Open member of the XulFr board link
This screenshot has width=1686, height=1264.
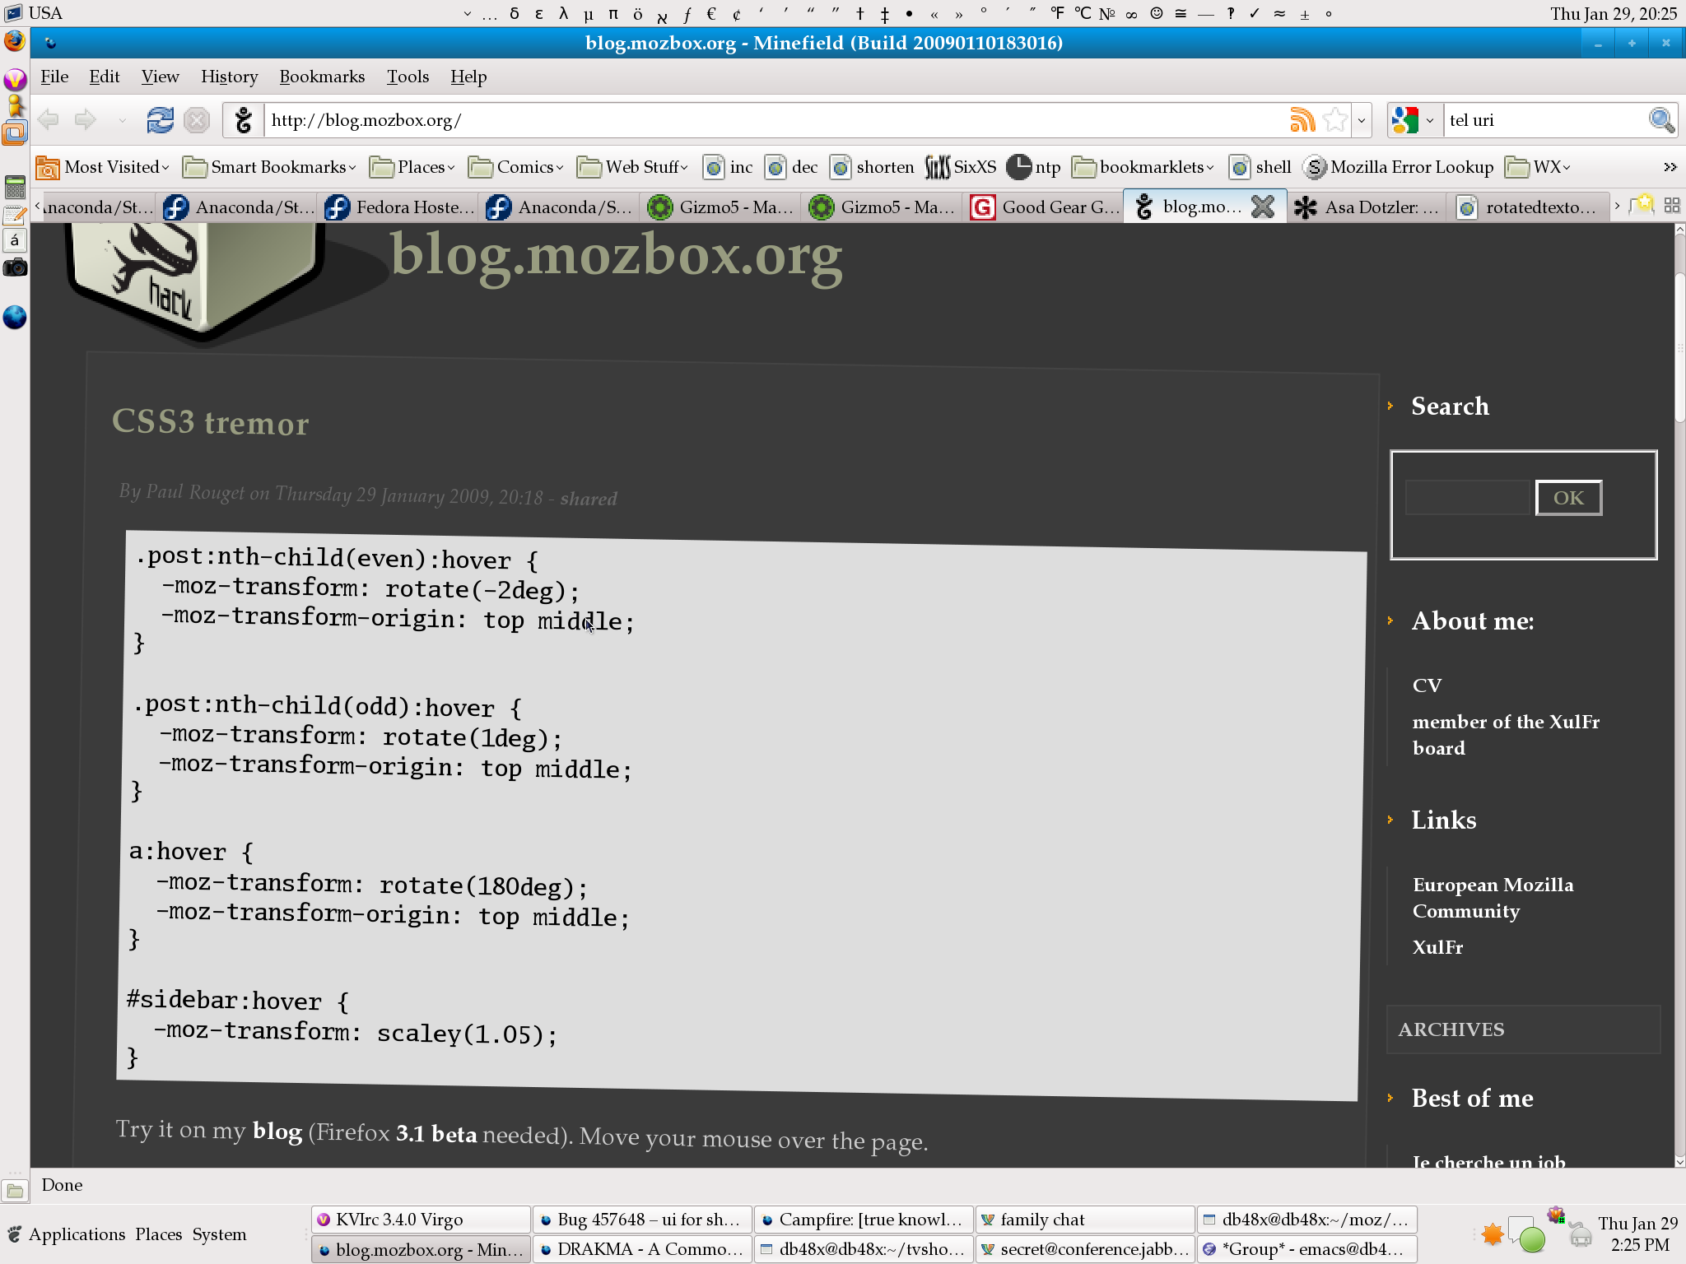[1507, 735]
